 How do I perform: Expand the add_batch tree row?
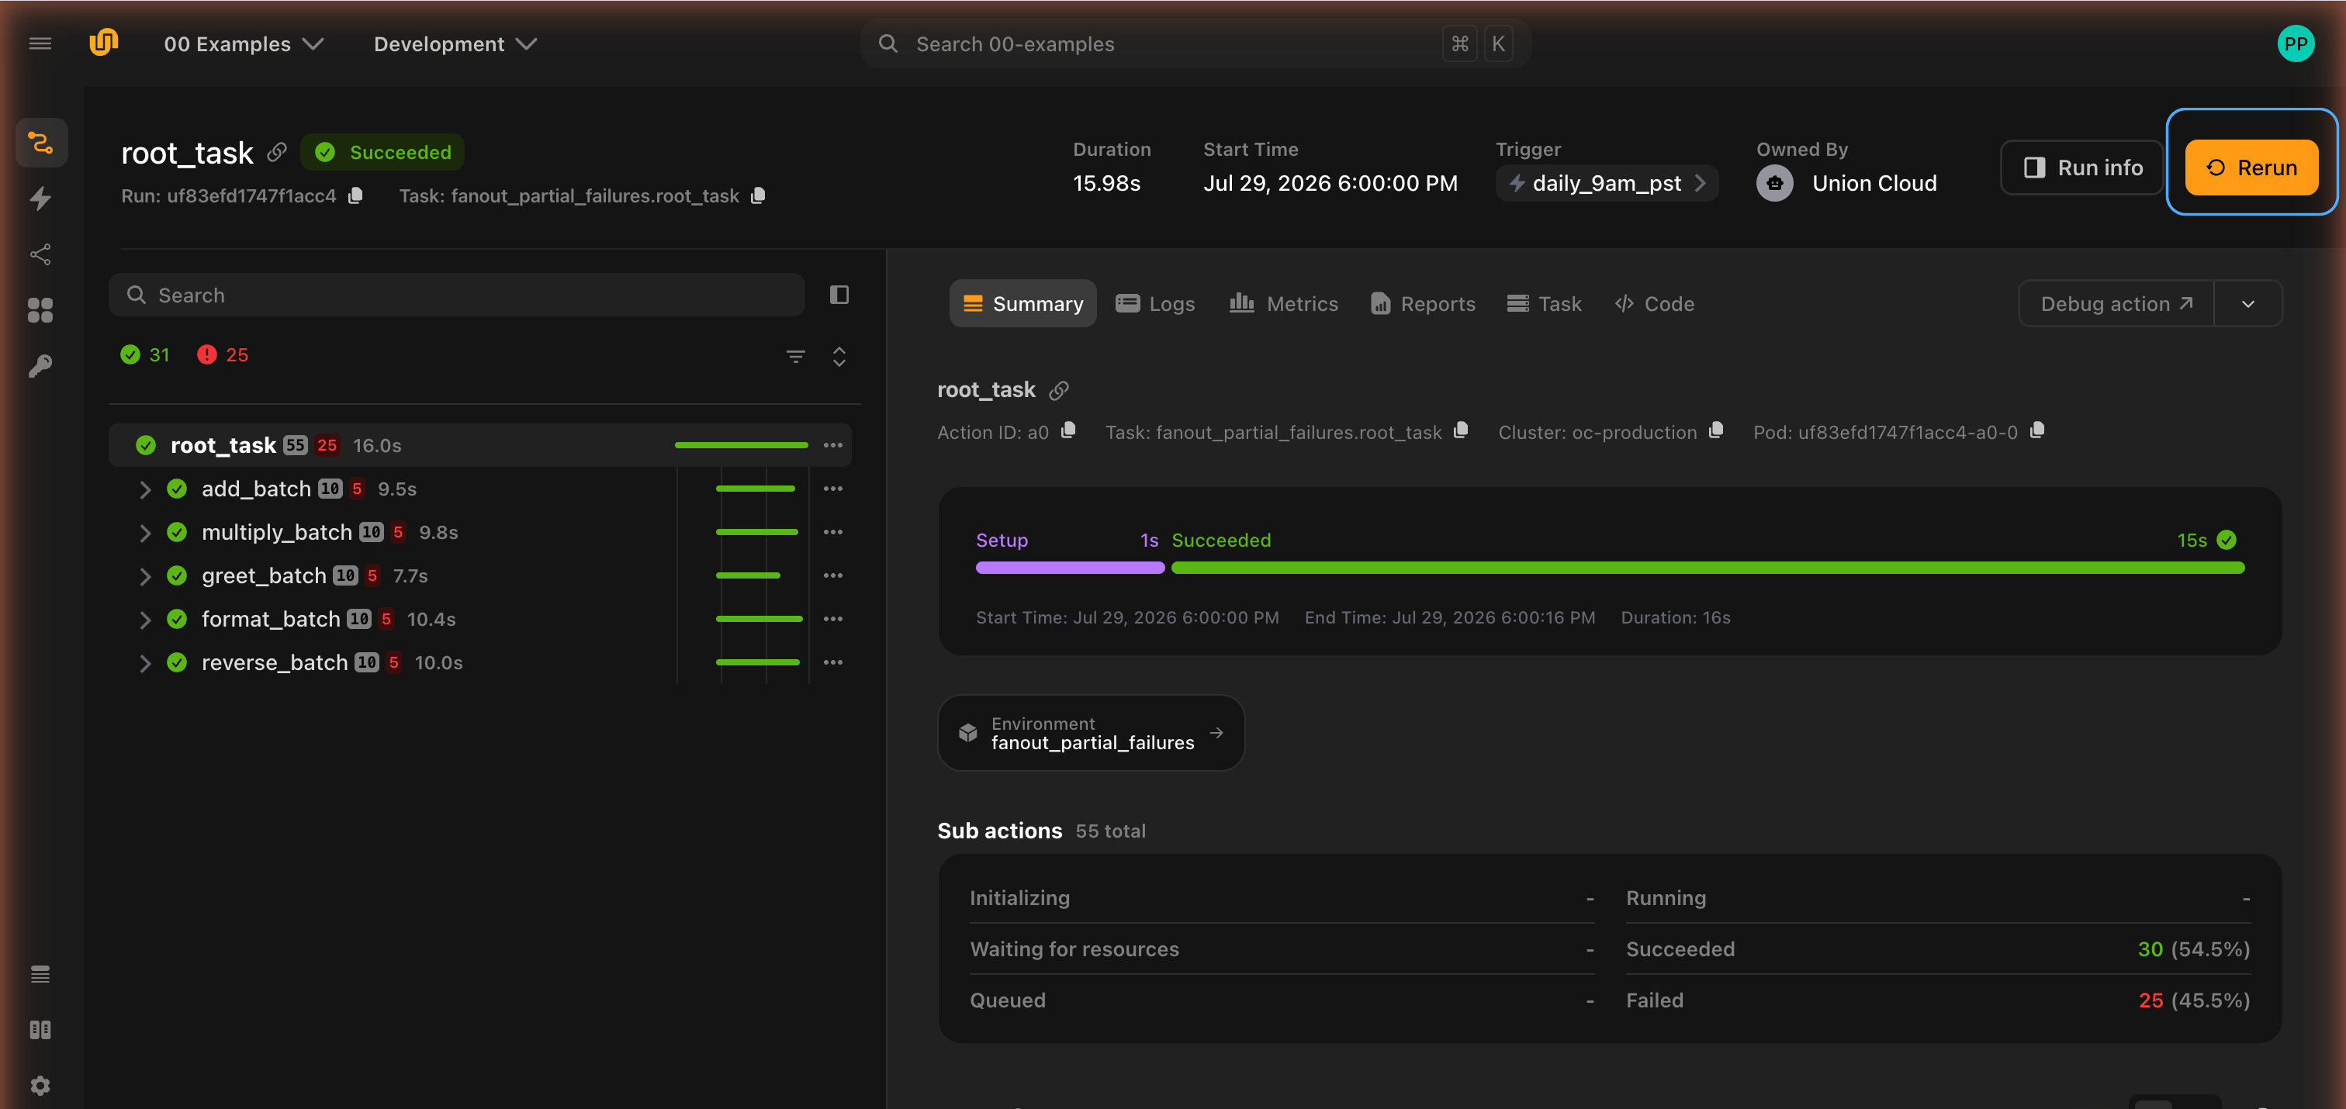(145, 490)
